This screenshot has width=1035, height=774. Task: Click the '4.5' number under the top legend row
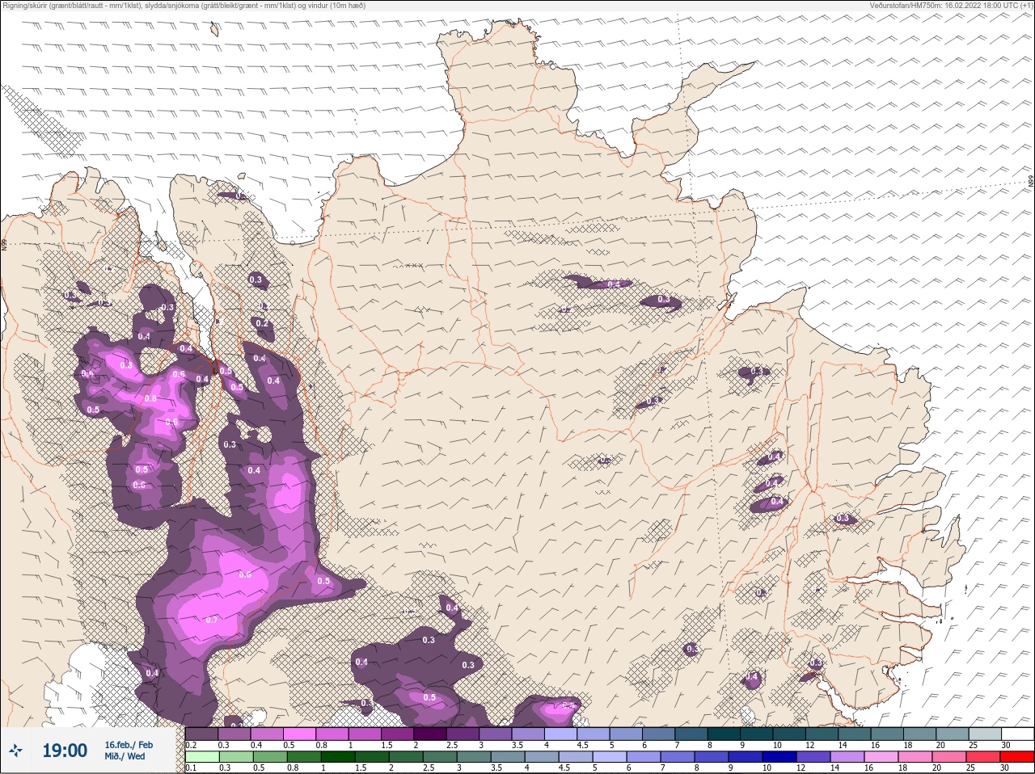582,745
